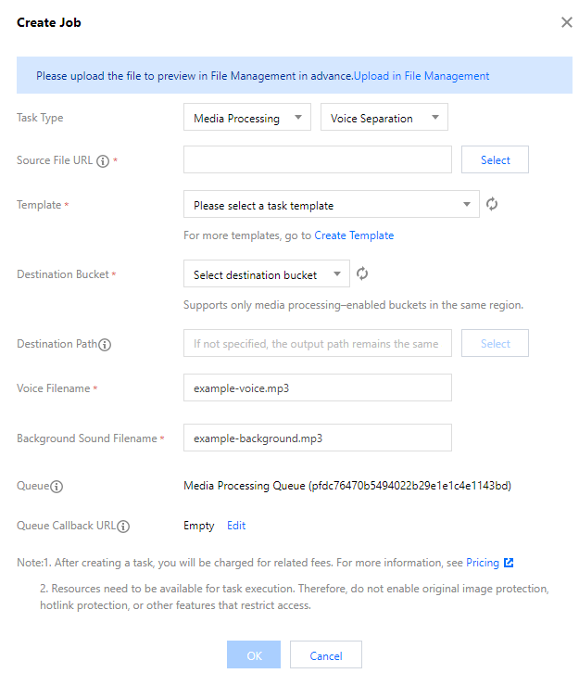Image resolution: width=579 pixels, height=686 pixels.
Task: Click the Queue info icon
Action: (x=57, y=486)
